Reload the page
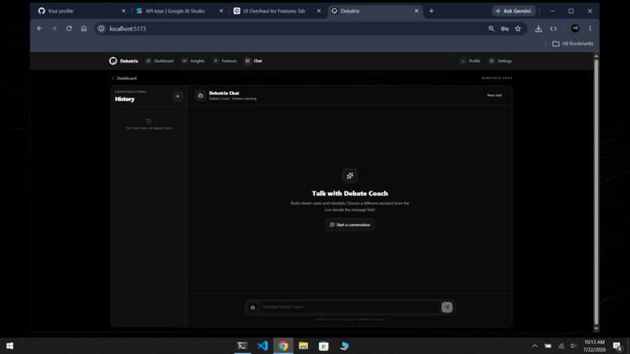The width and height of the screenshot is (630, 354). click(69, 29)
